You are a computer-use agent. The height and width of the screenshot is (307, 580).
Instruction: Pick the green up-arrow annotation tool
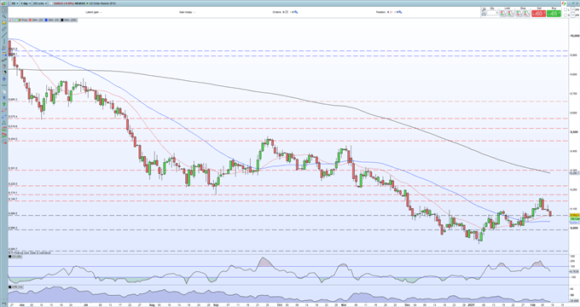click(x=4, y=104)
